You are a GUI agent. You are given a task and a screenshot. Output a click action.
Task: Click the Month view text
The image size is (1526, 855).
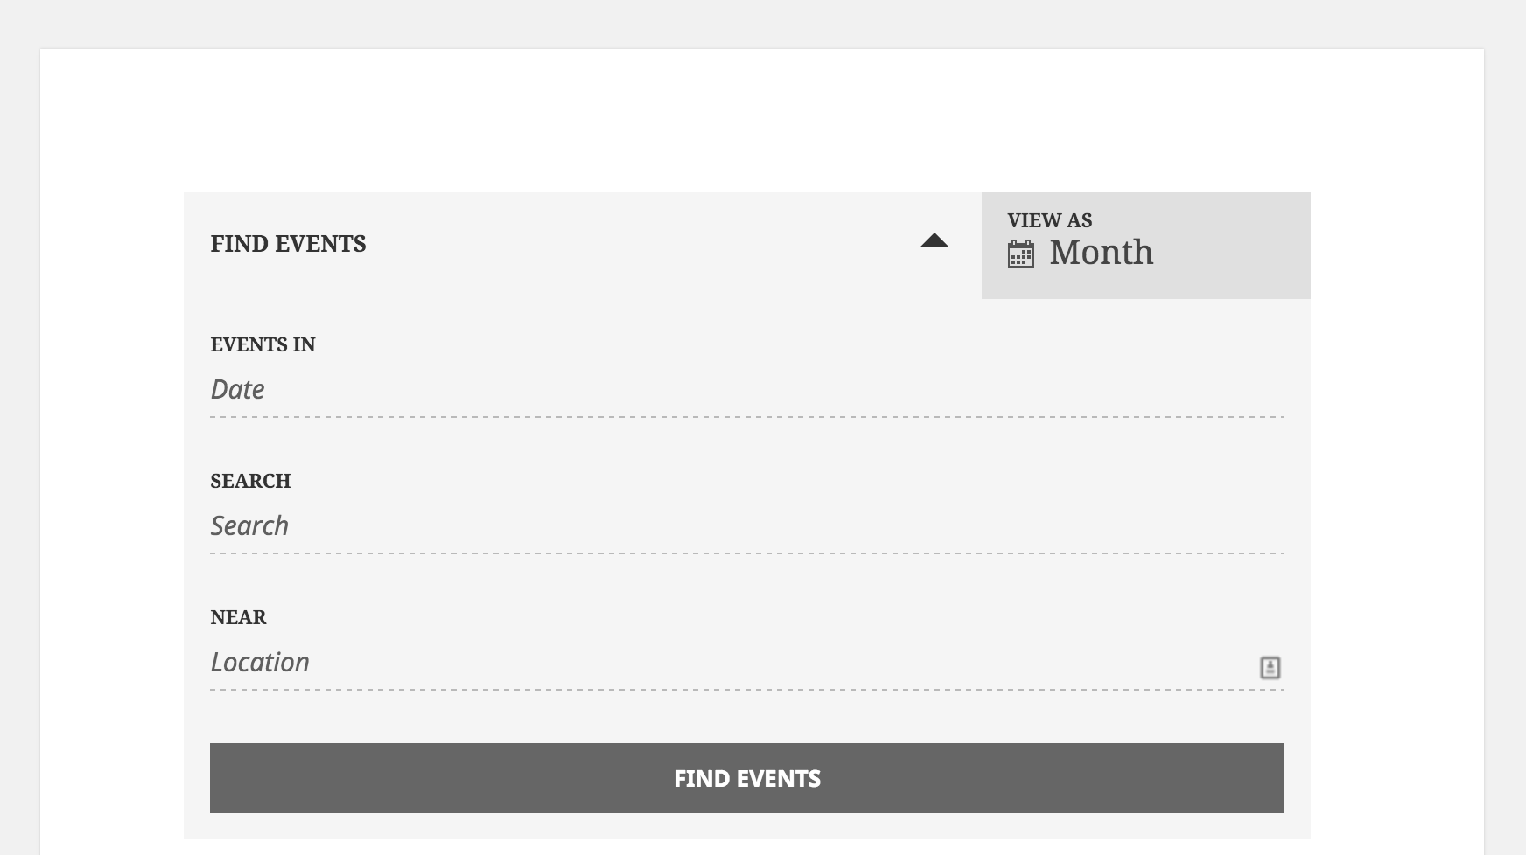(x=1101, y=253)
